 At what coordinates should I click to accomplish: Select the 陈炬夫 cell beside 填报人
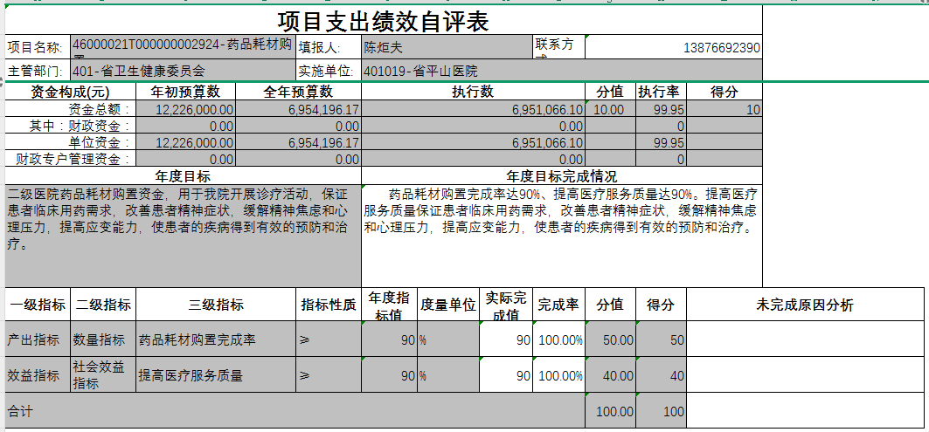[446, 48]
